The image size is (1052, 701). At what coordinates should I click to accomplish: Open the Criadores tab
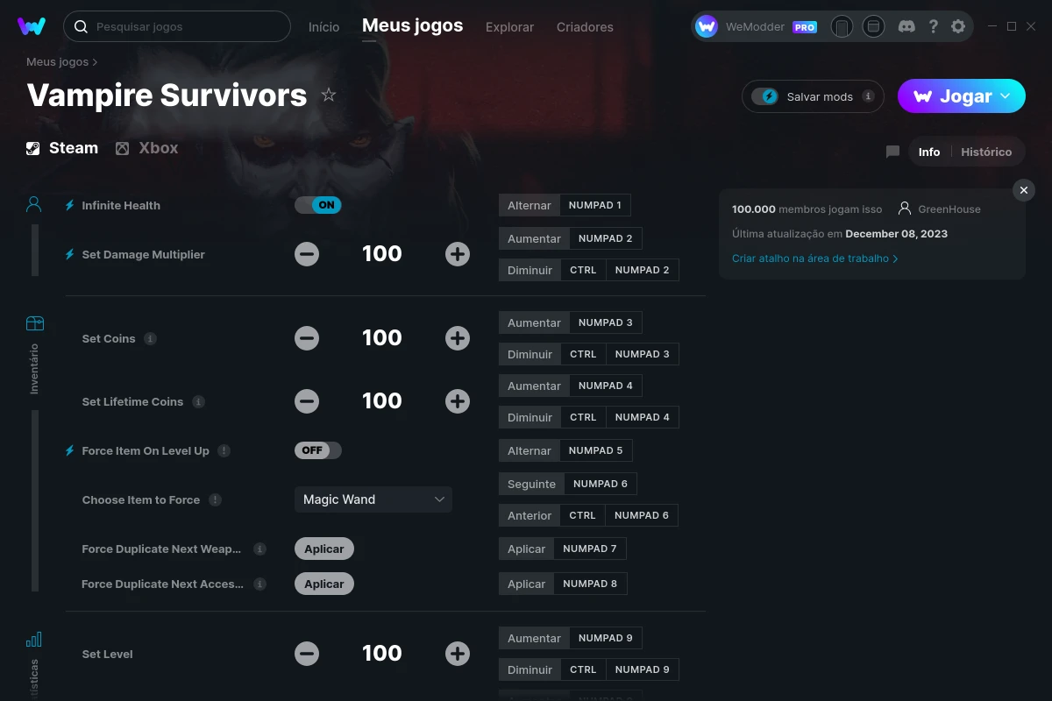pyautogui.click(x=585, y=27)
